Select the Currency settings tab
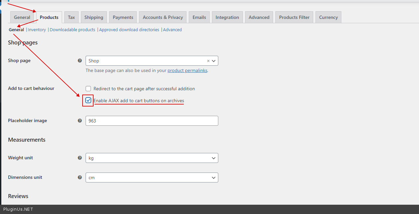The image size is (419, 214). [x=328, y=17]
